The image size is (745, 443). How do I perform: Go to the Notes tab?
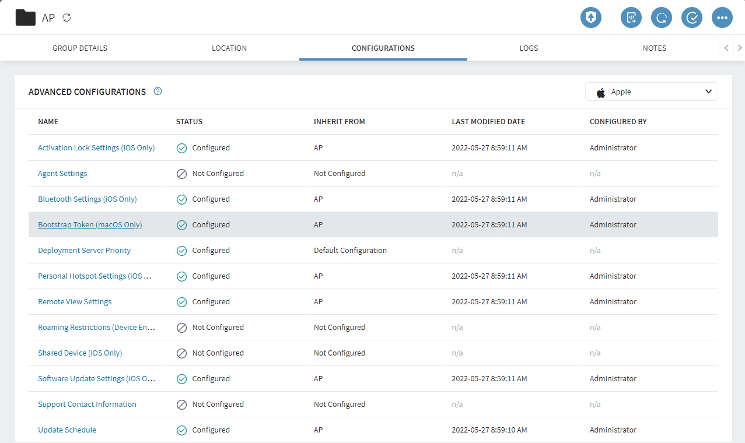click(654, 48)
